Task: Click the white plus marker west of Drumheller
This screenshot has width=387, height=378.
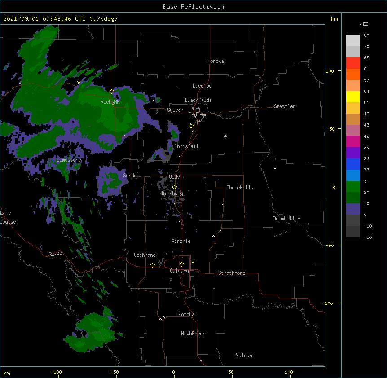Action: (275, 168)
